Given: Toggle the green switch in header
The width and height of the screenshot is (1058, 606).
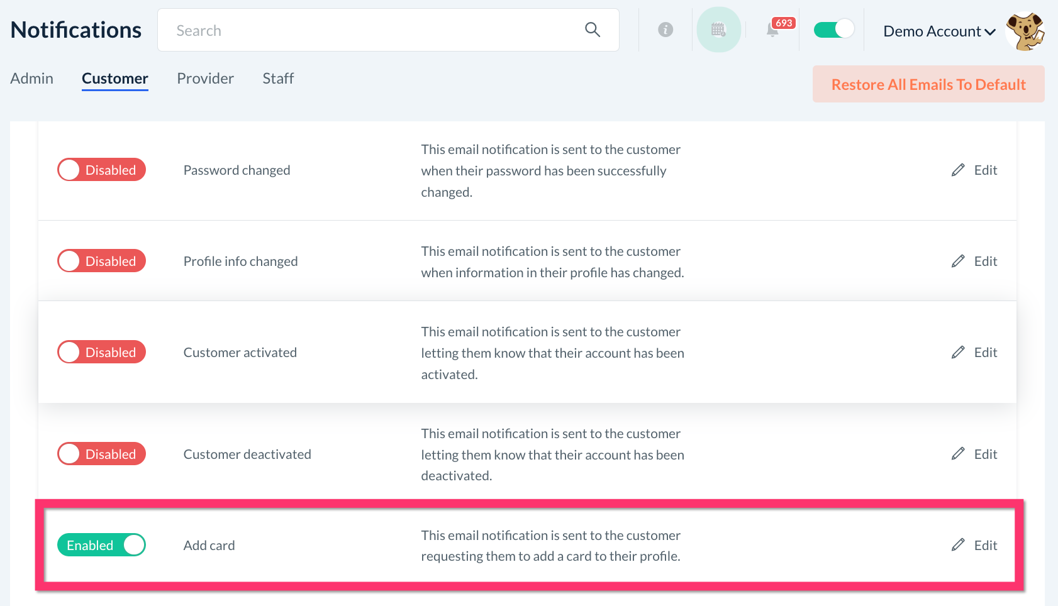Looking at the screenshot, I should pyautogui.click(x=833, y=30).
